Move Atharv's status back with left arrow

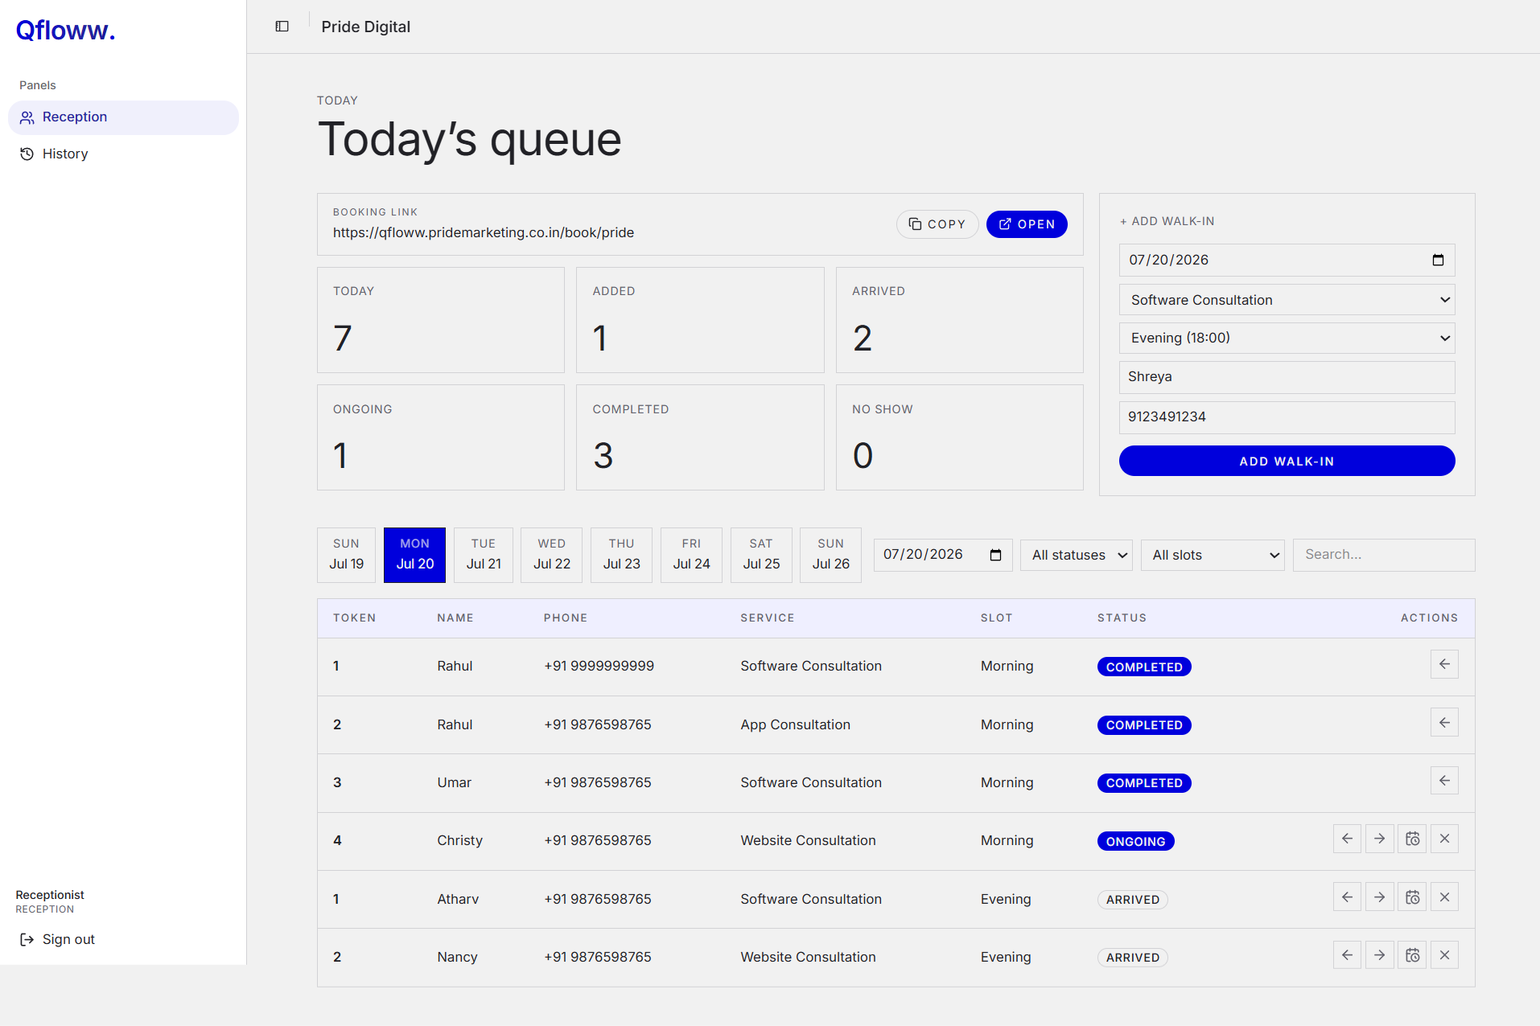(1347, 897)
